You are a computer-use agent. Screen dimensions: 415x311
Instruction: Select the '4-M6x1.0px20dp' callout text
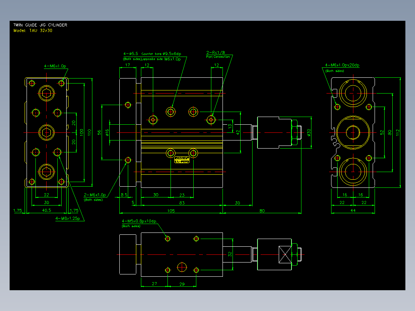point(342,65)
